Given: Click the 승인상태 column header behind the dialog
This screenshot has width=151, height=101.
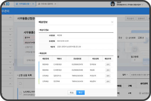Looking at the screenshot, I should tap(144, 83).
